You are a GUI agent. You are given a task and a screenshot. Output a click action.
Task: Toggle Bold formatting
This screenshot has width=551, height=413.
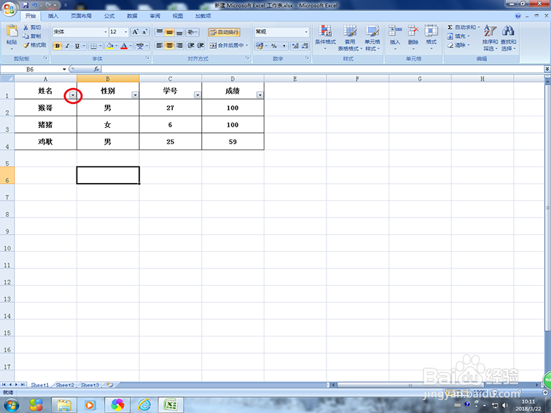tap(57, 46)
